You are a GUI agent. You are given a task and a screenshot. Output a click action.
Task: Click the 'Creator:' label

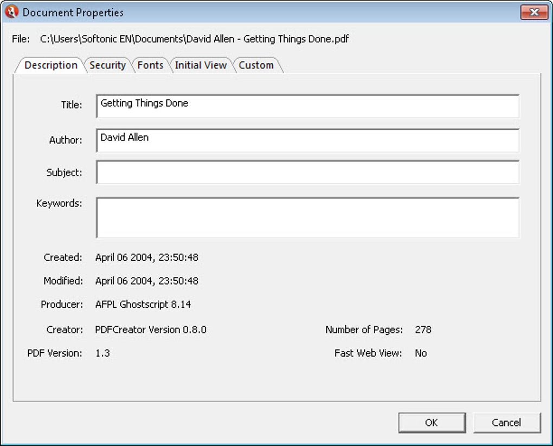click(65, 329)
